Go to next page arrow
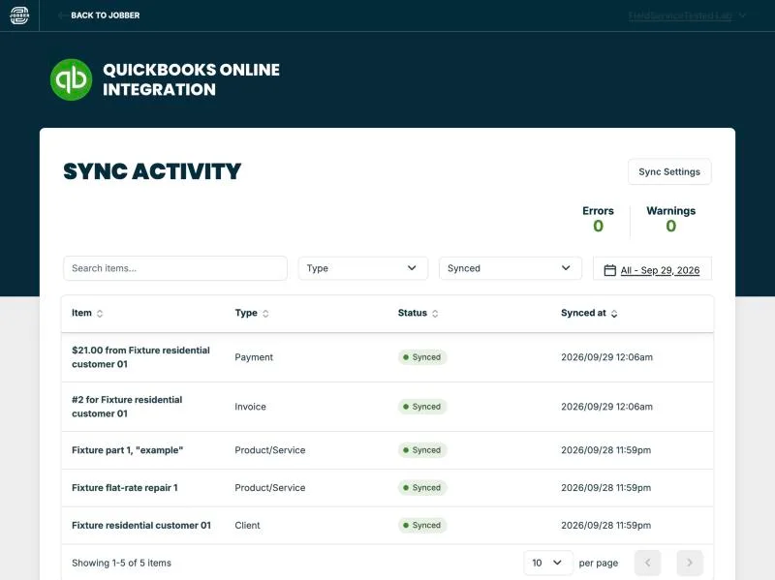This screenshot has width=775, height=580. (x=690, y=563)
